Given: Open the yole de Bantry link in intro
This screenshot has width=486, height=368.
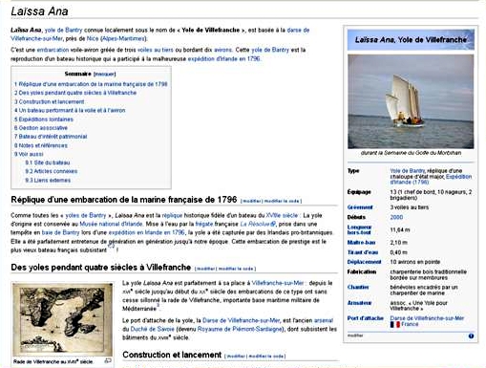Looking at the screenshot, I should (63, 30).
